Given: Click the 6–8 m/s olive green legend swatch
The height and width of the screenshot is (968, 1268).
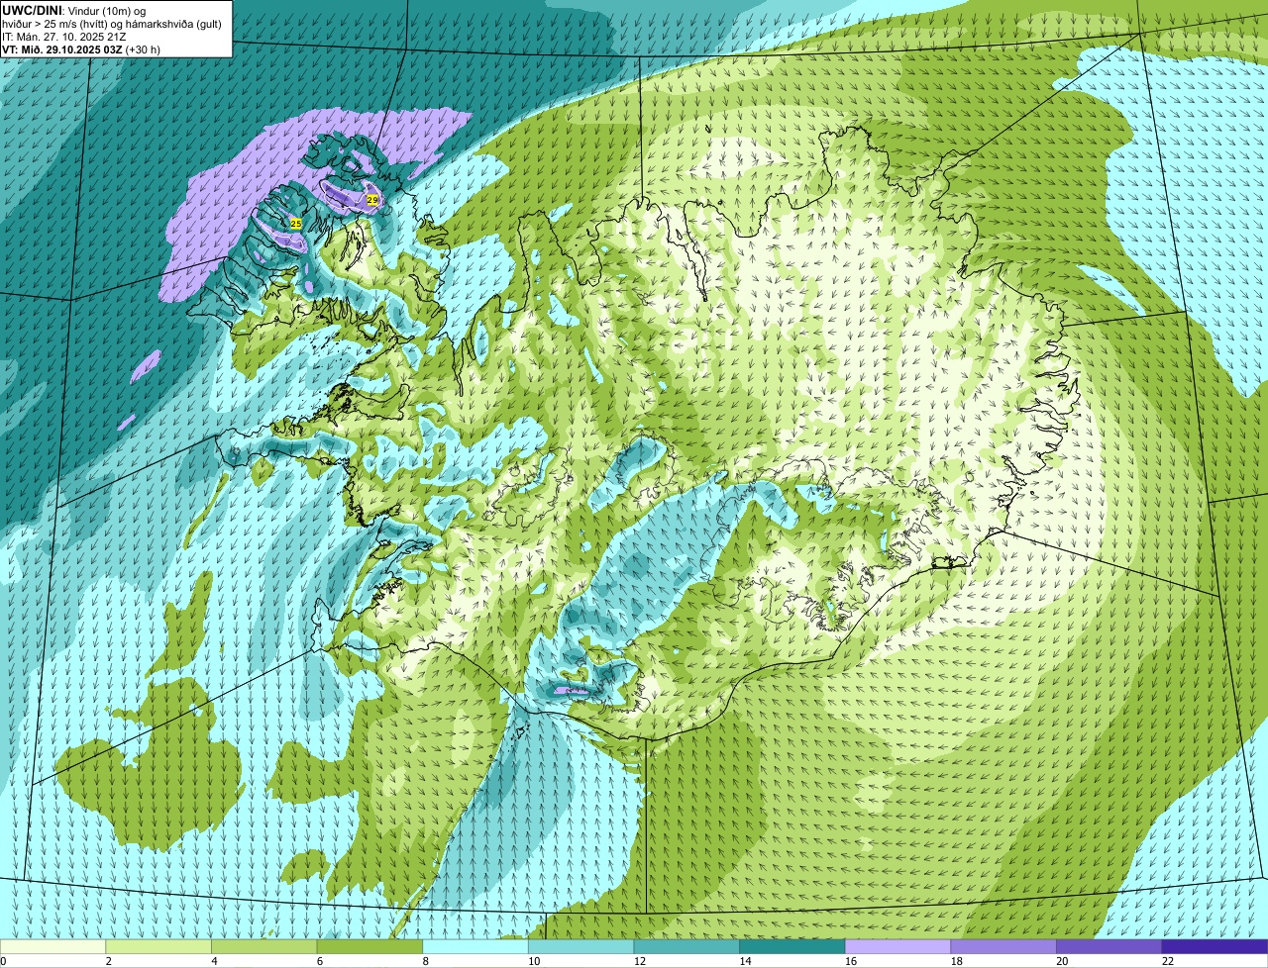Looking at the screenshot, I should tap(370, 947).
